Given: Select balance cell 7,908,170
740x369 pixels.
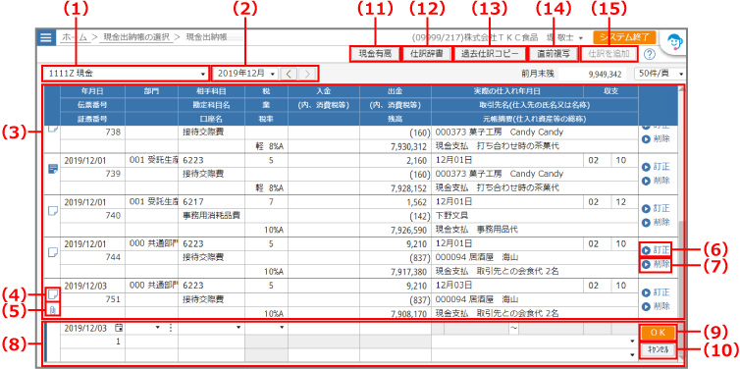Looking at the screenshot, I should pos(395,313).
